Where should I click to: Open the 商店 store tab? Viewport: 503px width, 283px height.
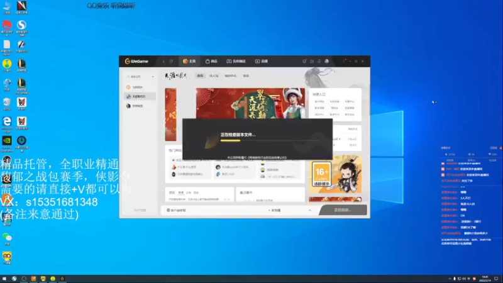point(211,61)
